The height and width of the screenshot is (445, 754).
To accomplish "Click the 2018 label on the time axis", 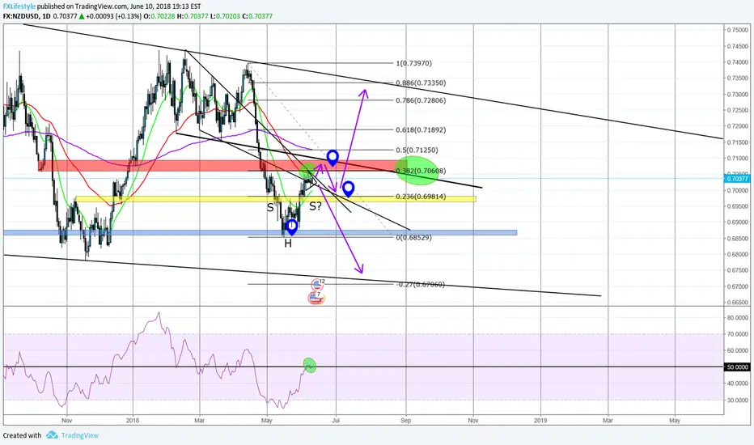I will (x=132, y=421).
